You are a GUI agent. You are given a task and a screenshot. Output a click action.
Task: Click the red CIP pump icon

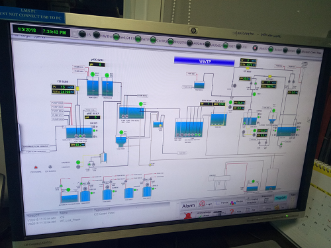(36, 167)
